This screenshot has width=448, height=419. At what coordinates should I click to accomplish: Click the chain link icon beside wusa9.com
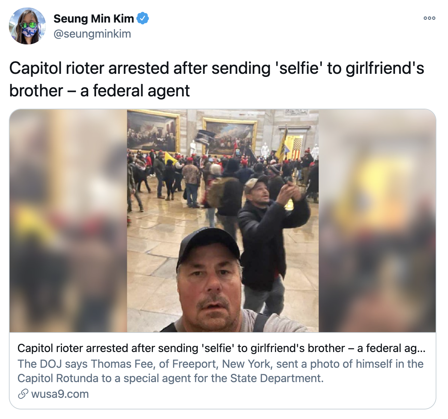coord(23,394)
